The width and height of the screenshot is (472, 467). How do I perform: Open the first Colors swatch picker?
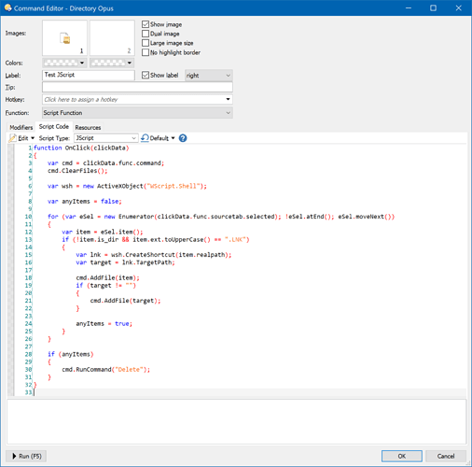coord(64,63)
